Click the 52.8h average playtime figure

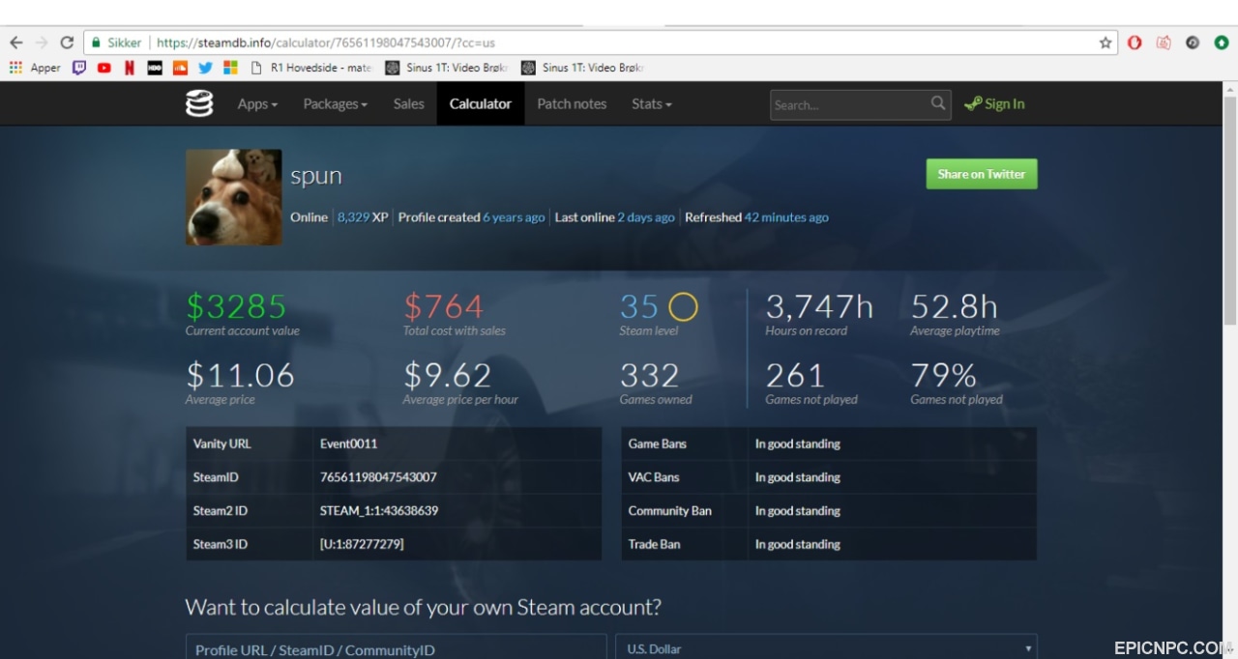[x=954, y=306]
